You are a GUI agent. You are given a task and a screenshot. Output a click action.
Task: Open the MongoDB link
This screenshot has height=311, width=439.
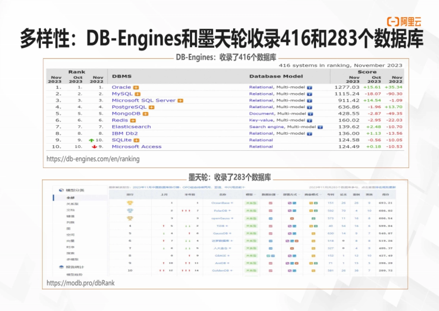pyautogui.click(x=126, y=114)
